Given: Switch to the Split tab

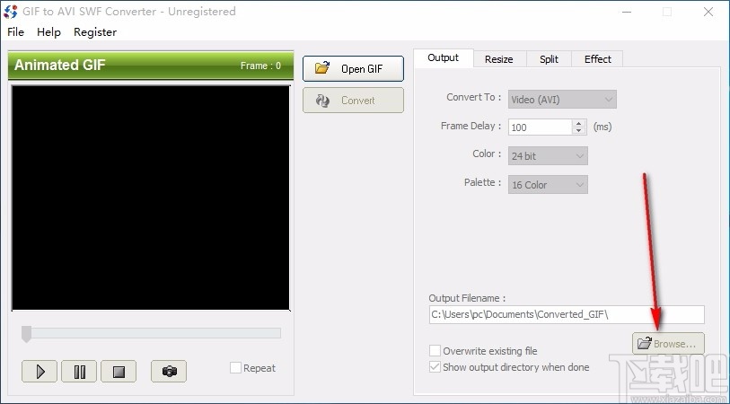Looking at the screenshot, I should (x=549, y=59).
